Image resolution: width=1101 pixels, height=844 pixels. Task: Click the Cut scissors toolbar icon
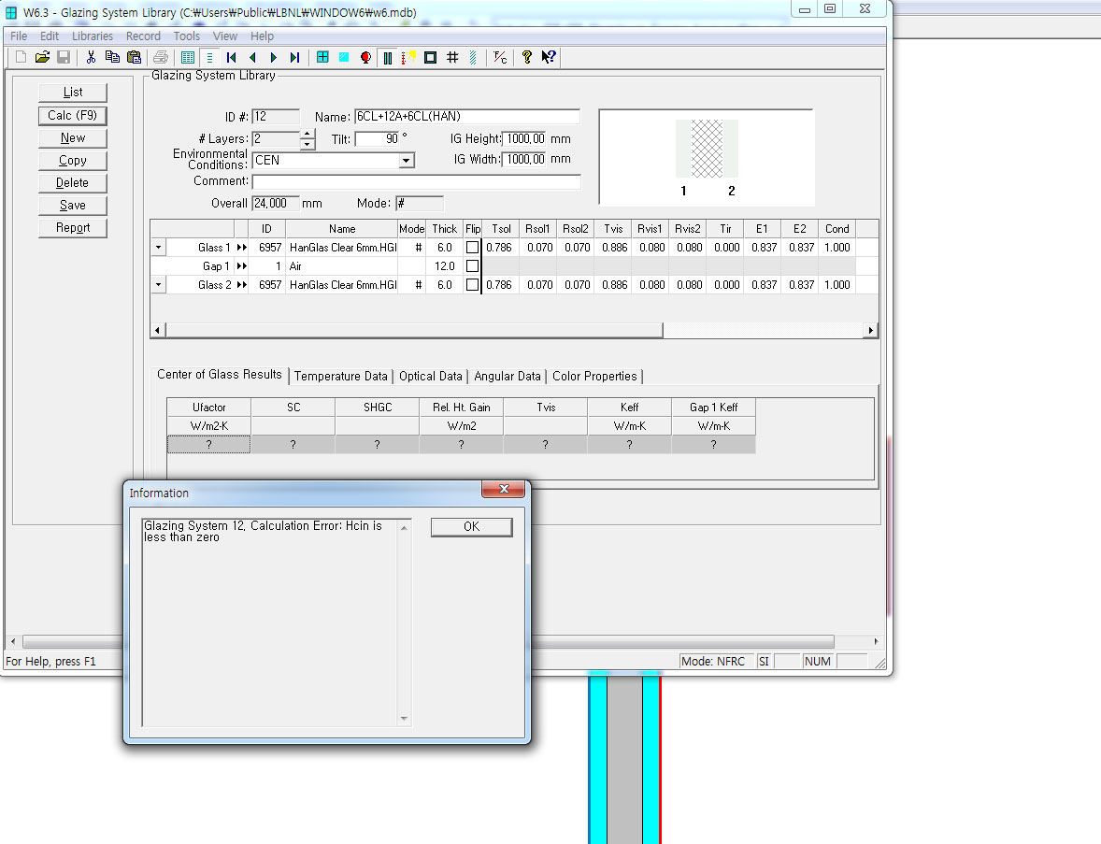click(x=91, y=58)
